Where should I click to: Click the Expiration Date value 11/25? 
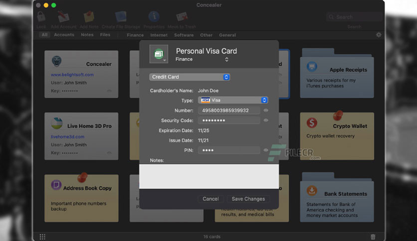[204, 130]
